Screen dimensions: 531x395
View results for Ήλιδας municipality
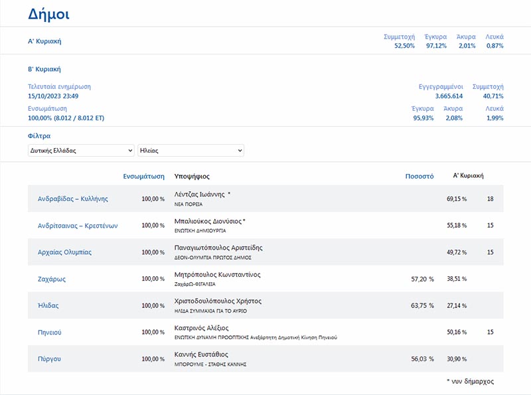(49, 305)
